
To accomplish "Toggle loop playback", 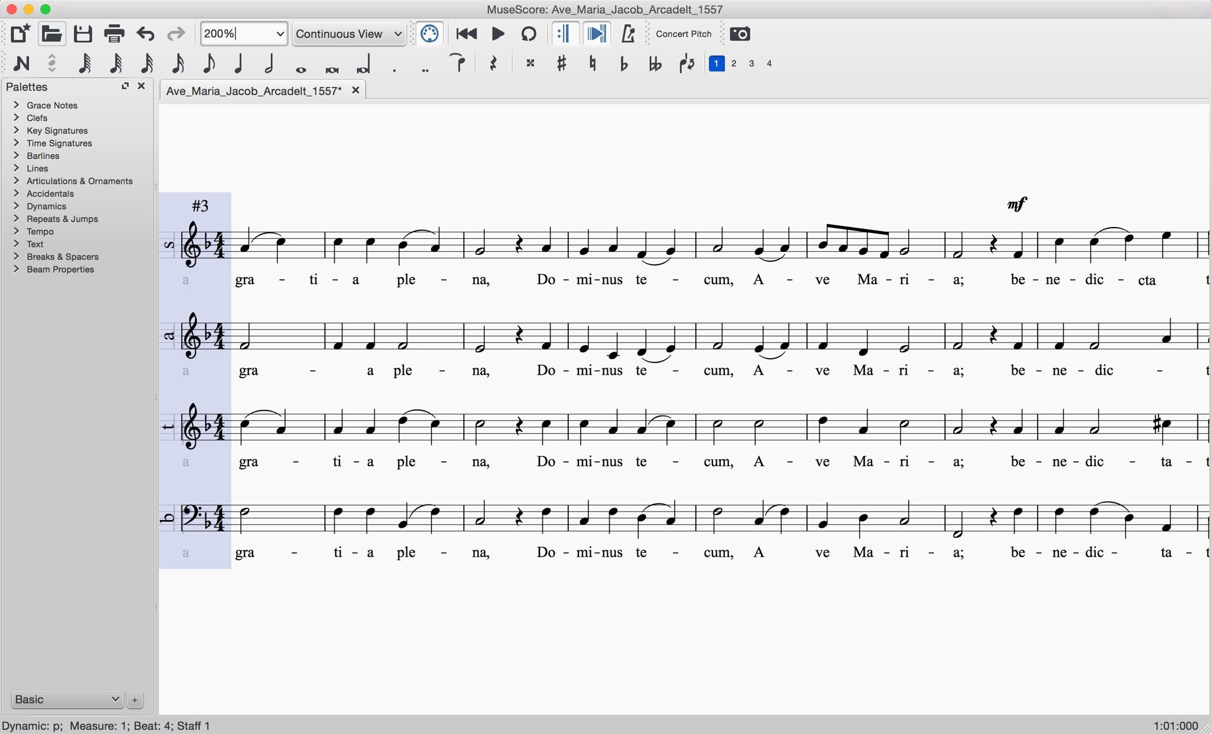I will (528, 34).
